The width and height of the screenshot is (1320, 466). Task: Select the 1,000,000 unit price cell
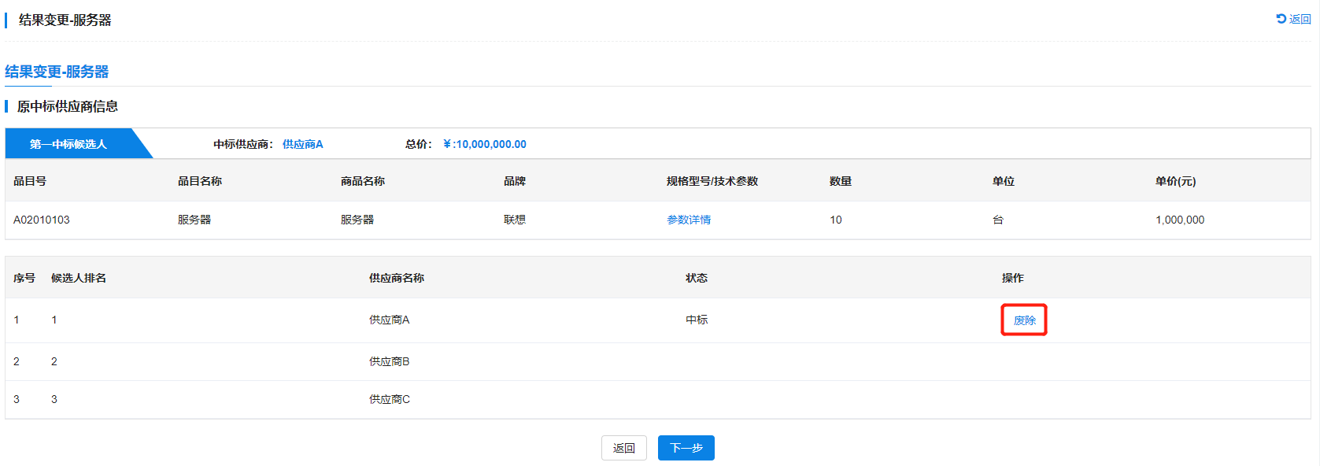point(1179,220)
